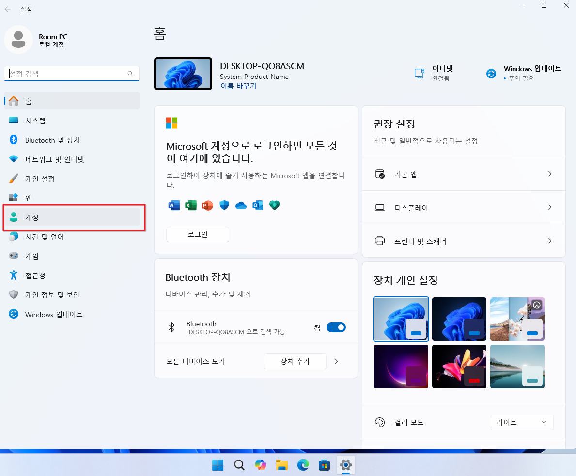
Task: Expand the 디스플레이 recommended setting
Action: click(464, 207)
